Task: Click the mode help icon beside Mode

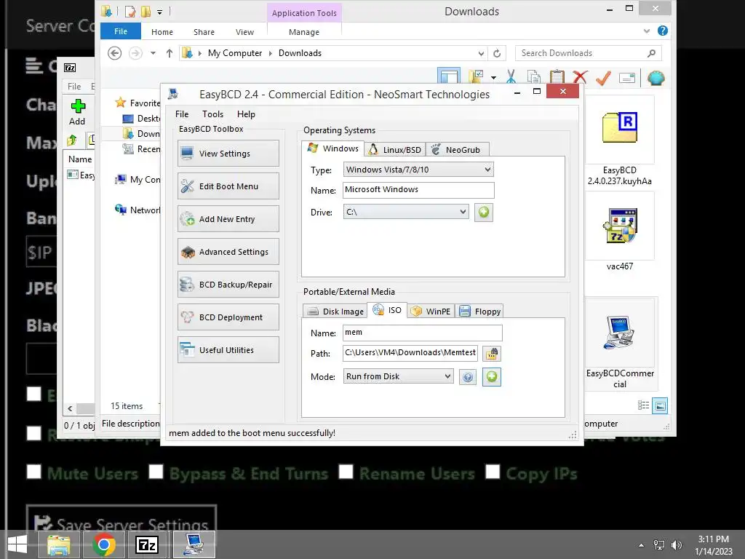Action: 468,378
